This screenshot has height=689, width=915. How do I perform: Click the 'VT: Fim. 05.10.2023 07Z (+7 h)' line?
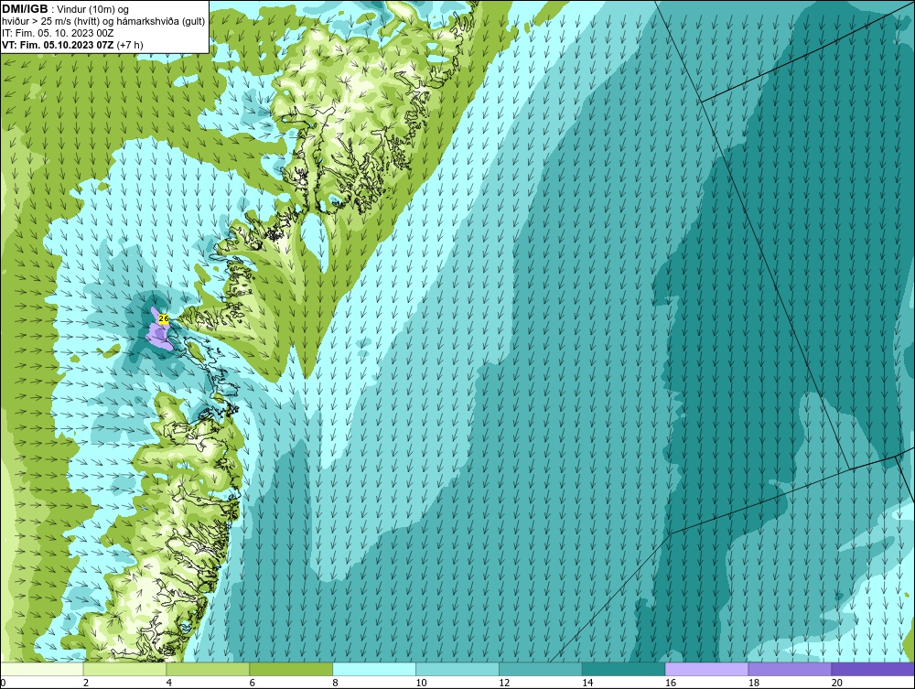coord(72,45)
